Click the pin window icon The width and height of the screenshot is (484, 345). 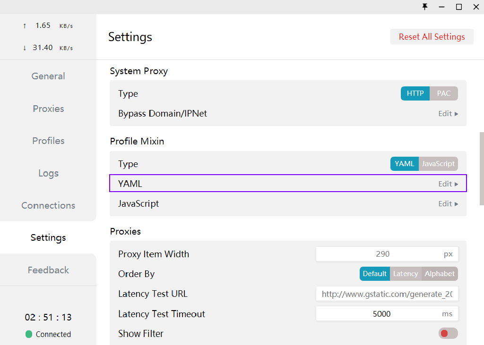(424, 7)
